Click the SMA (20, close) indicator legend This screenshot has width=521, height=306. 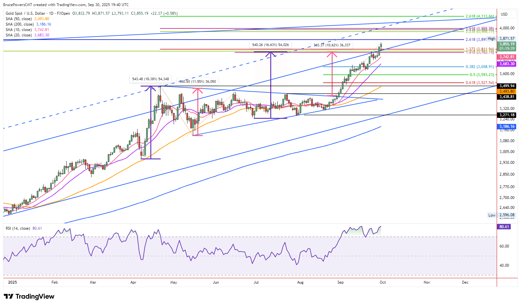point(19,35)
